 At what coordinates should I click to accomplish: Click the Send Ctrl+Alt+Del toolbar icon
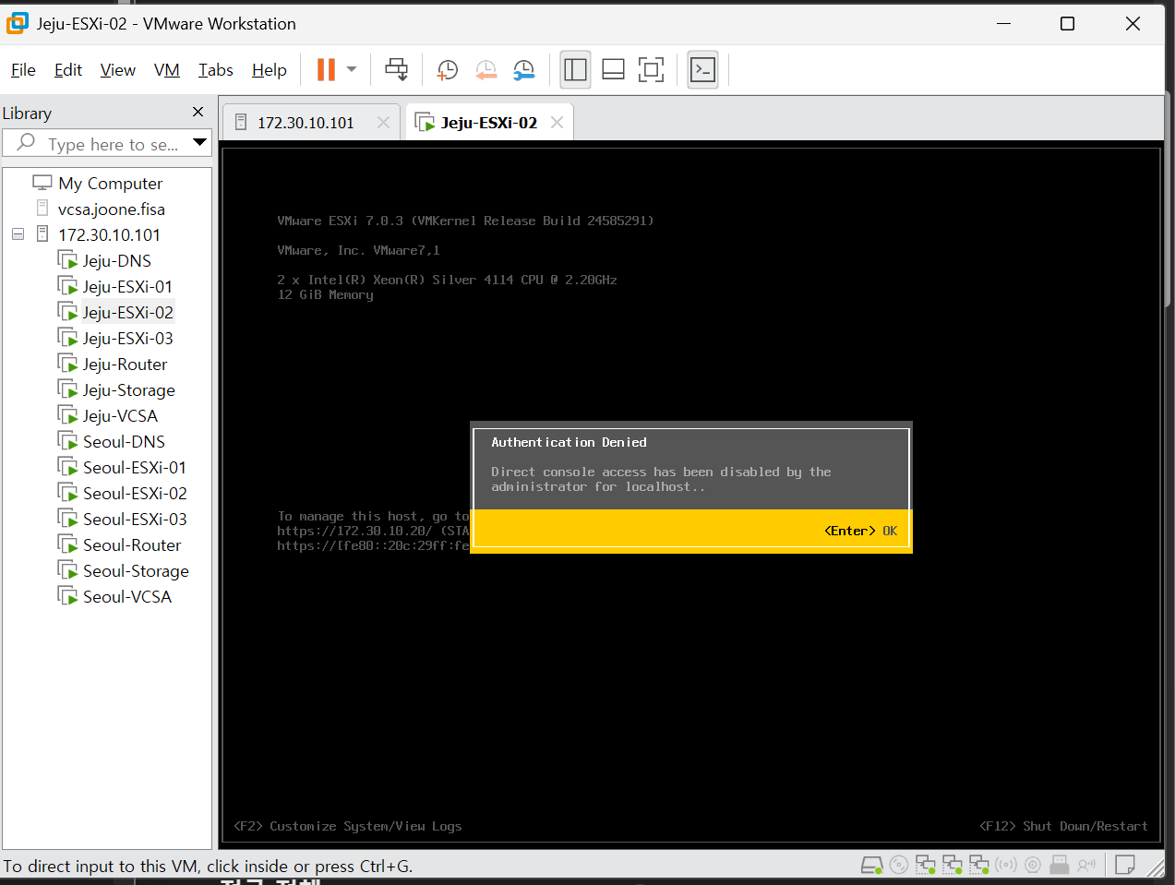pos(397,69)
